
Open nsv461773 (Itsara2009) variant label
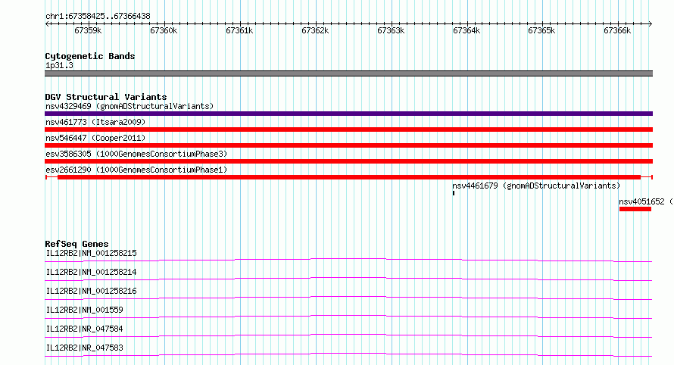pyautogui.click(x=95, y=122)
